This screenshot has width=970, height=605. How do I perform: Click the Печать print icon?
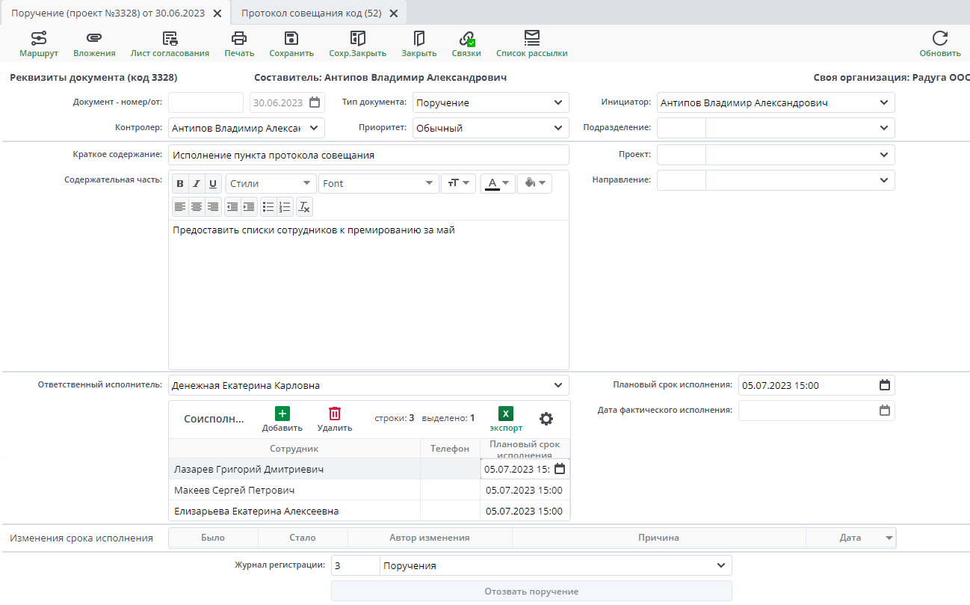tap(239, 38)
